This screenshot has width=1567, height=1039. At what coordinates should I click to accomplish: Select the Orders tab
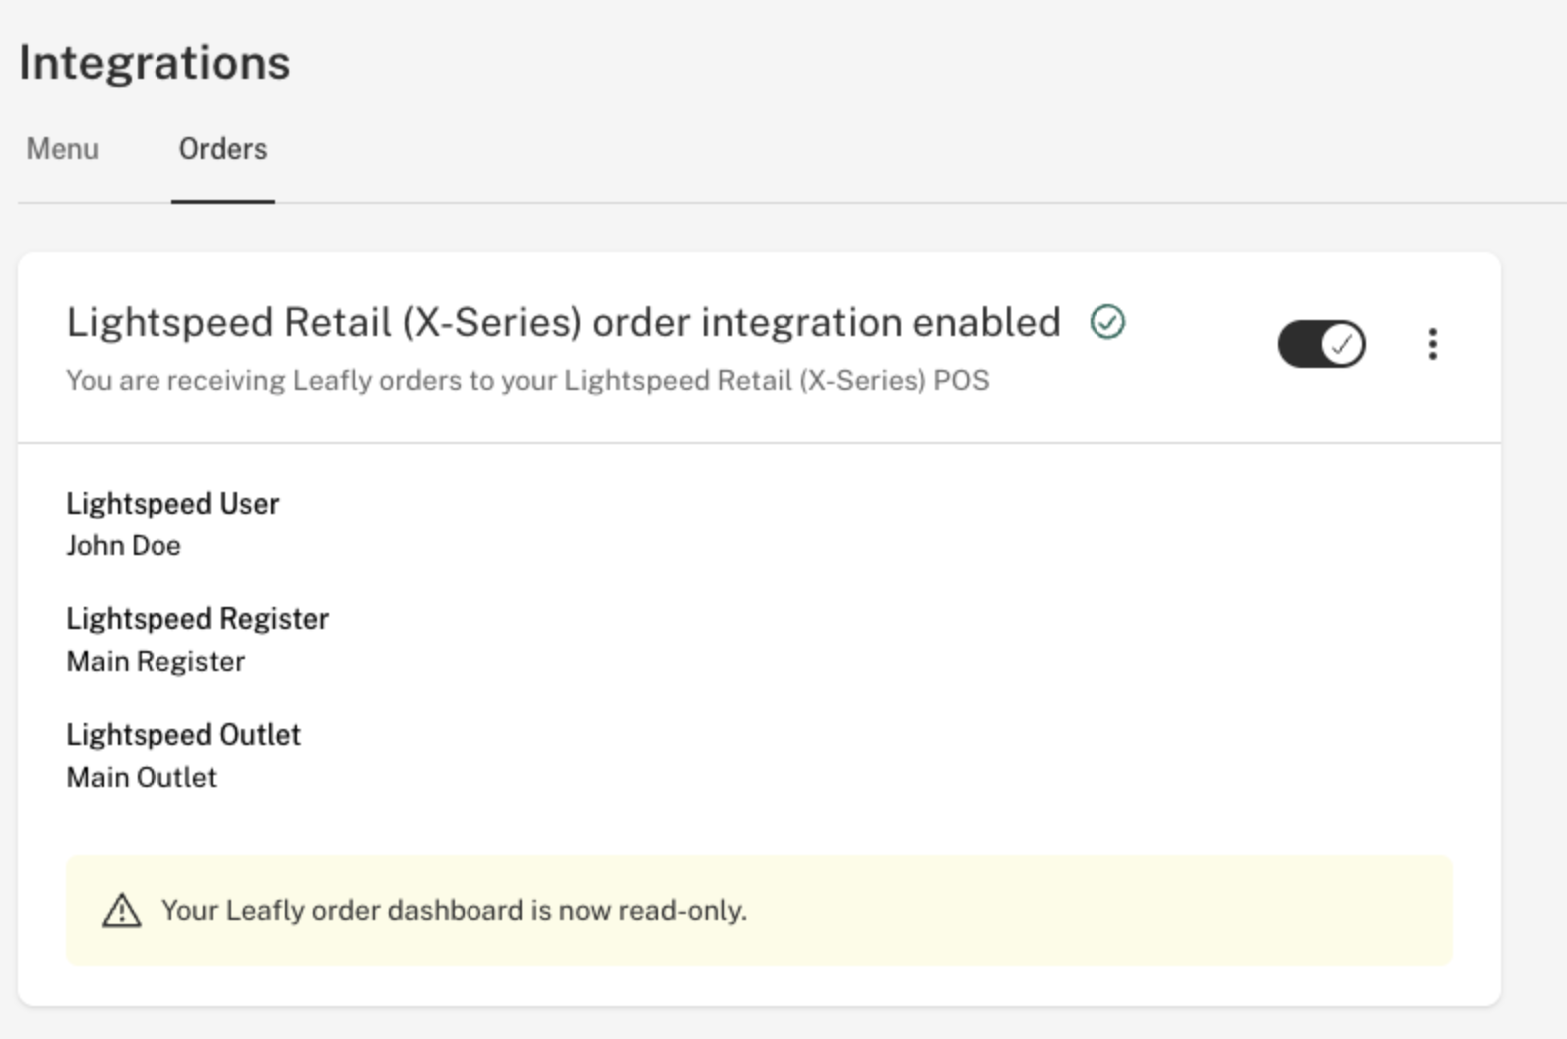[x=223, y=149]
